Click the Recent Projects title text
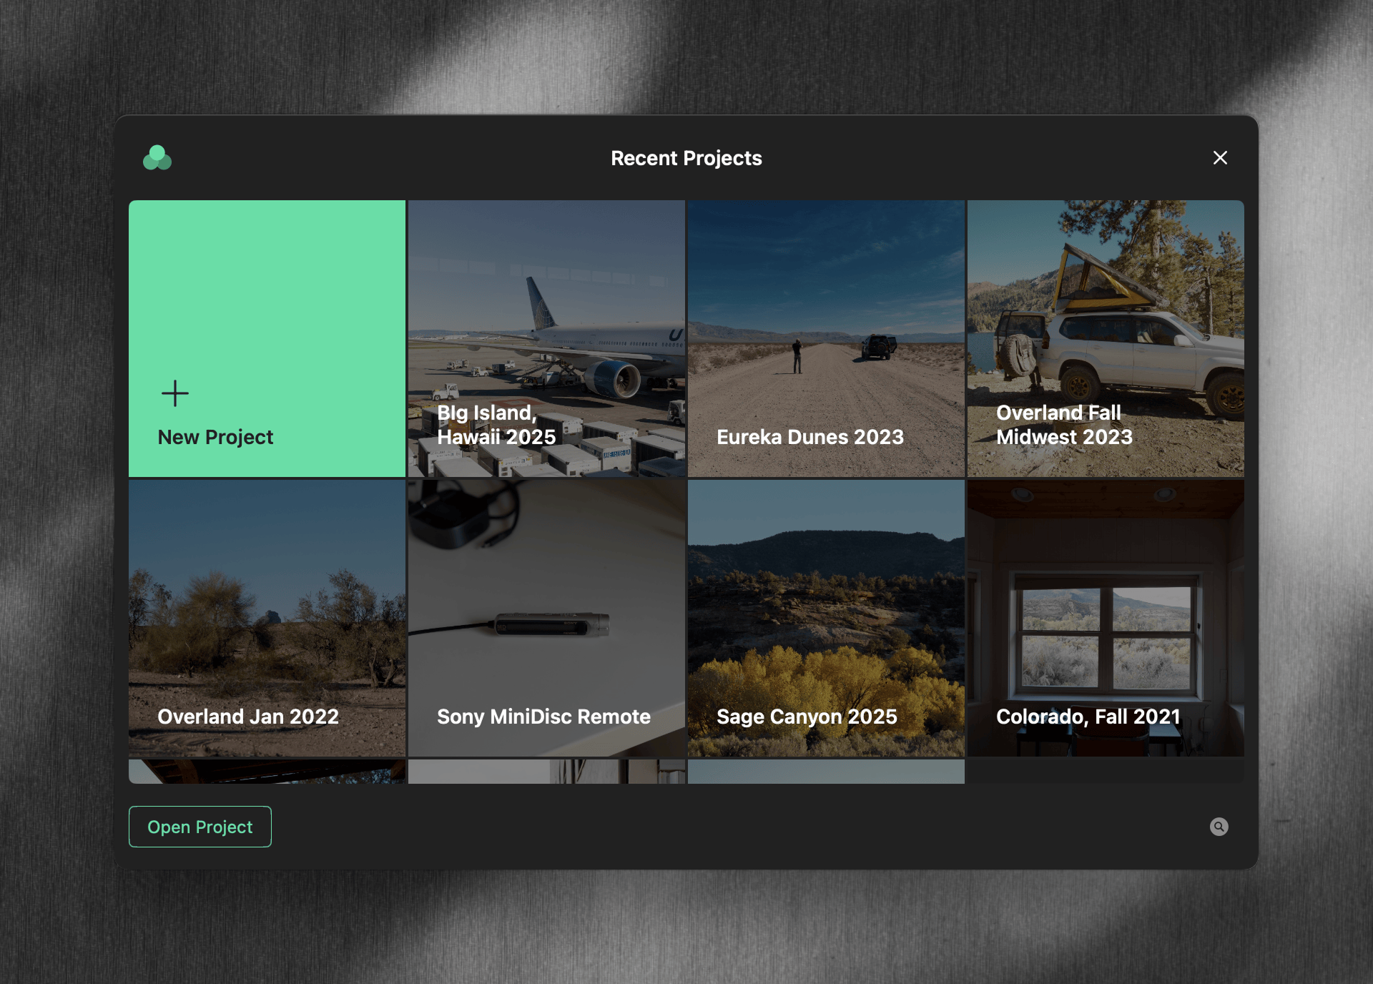 (686, 158)
